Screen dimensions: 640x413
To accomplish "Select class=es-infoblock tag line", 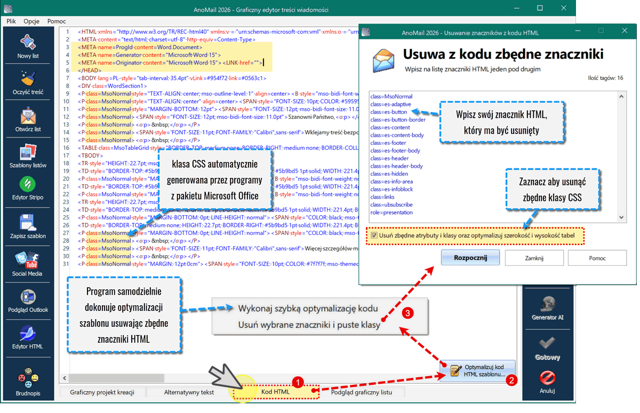I will point(391,189).
